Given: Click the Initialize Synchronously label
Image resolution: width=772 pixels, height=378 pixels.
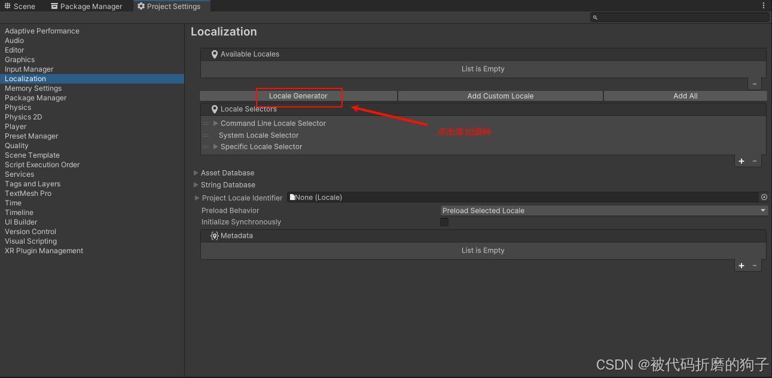Looking at the screenshot, I should click(241, 222).
